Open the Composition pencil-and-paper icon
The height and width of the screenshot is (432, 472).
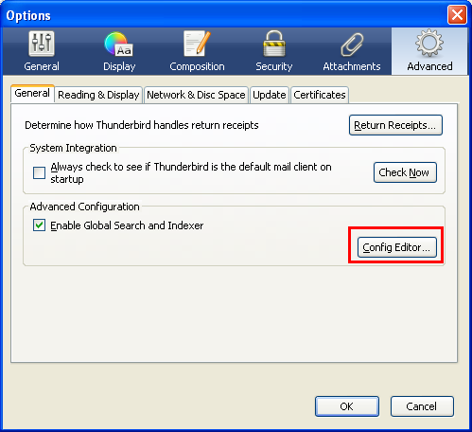pyautogui.click(x=197, y=44)
